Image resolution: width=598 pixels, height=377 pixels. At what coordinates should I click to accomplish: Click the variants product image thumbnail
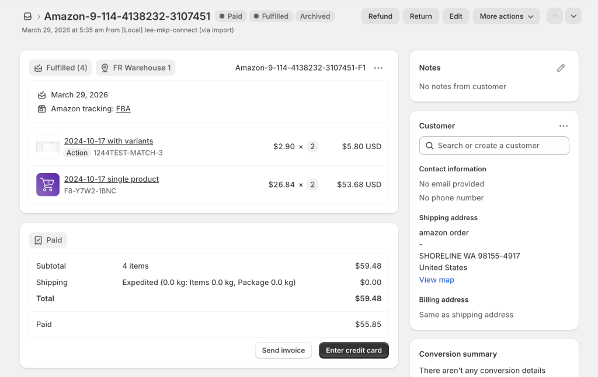tap(48, 147)
